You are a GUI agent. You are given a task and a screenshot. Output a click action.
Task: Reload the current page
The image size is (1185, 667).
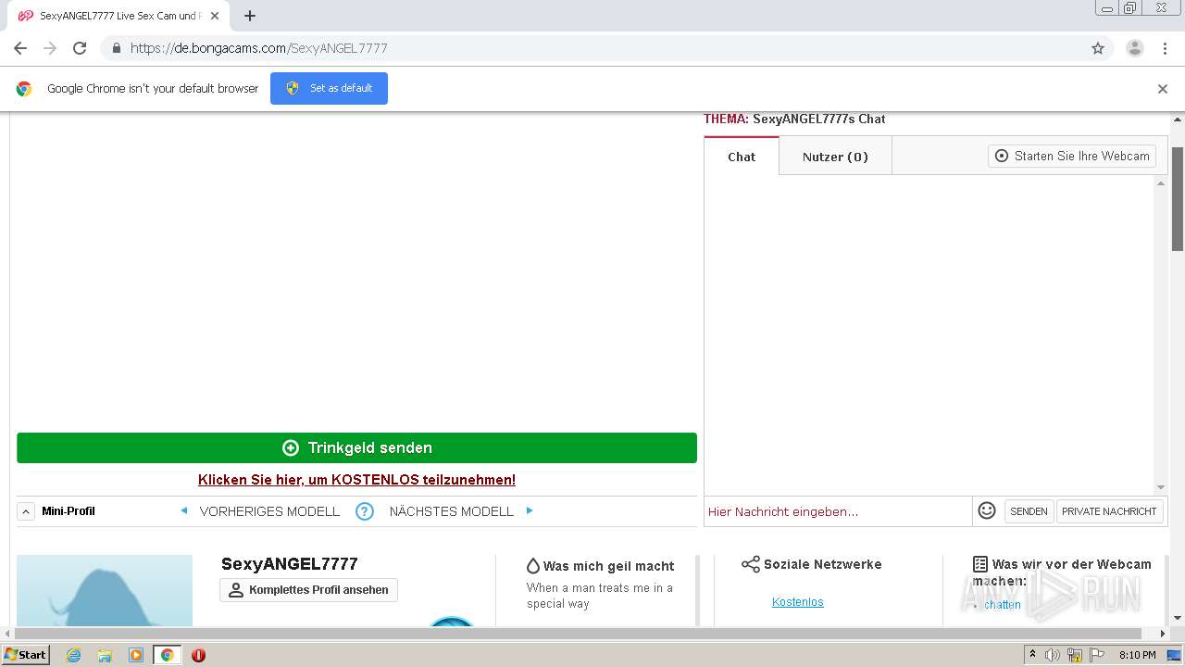(x=80, y=48)
